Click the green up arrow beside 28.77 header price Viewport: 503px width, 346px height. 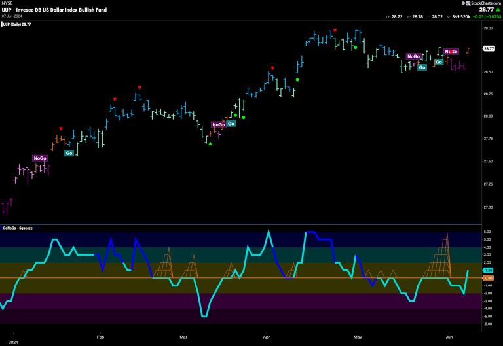click(498, 10)
